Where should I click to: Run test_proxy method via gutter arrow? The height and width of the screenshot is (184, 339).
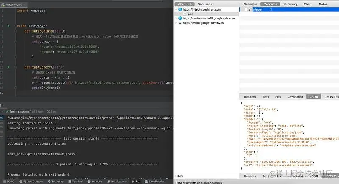click(8, 67)
